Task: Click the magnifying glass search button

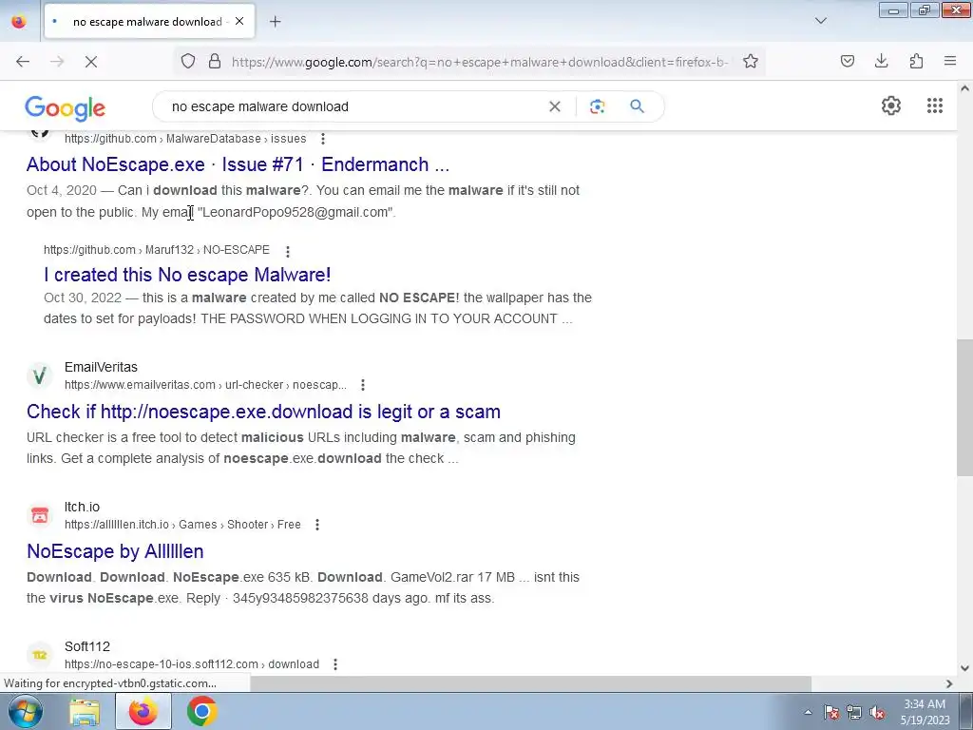Action: [638, 106]
